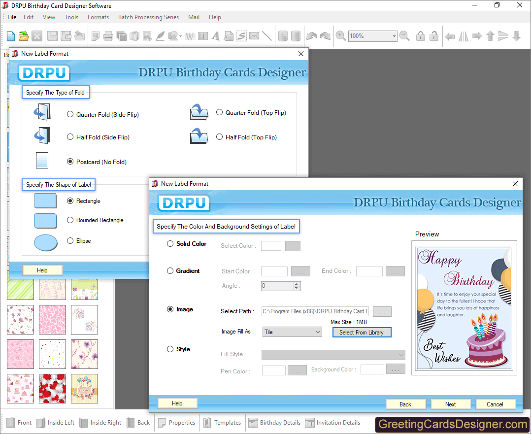The image size is (531, 434).
Task: Choose Half Fold (Top Flip) radio button
Action: tap(220, 137)
